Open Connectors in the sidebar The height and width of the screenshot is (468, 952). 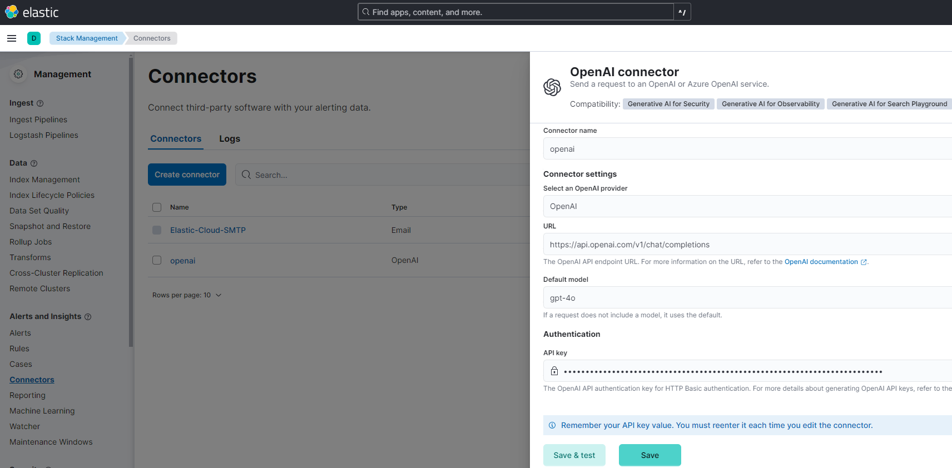32,380
